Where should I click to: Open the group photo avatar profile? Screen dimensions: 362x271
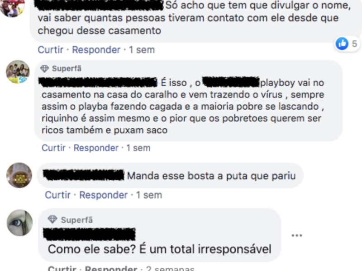[18, 72]
